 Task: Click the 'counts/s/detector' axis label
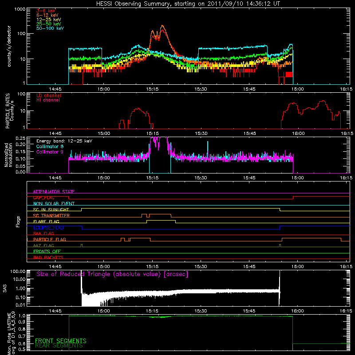(9, 46)
